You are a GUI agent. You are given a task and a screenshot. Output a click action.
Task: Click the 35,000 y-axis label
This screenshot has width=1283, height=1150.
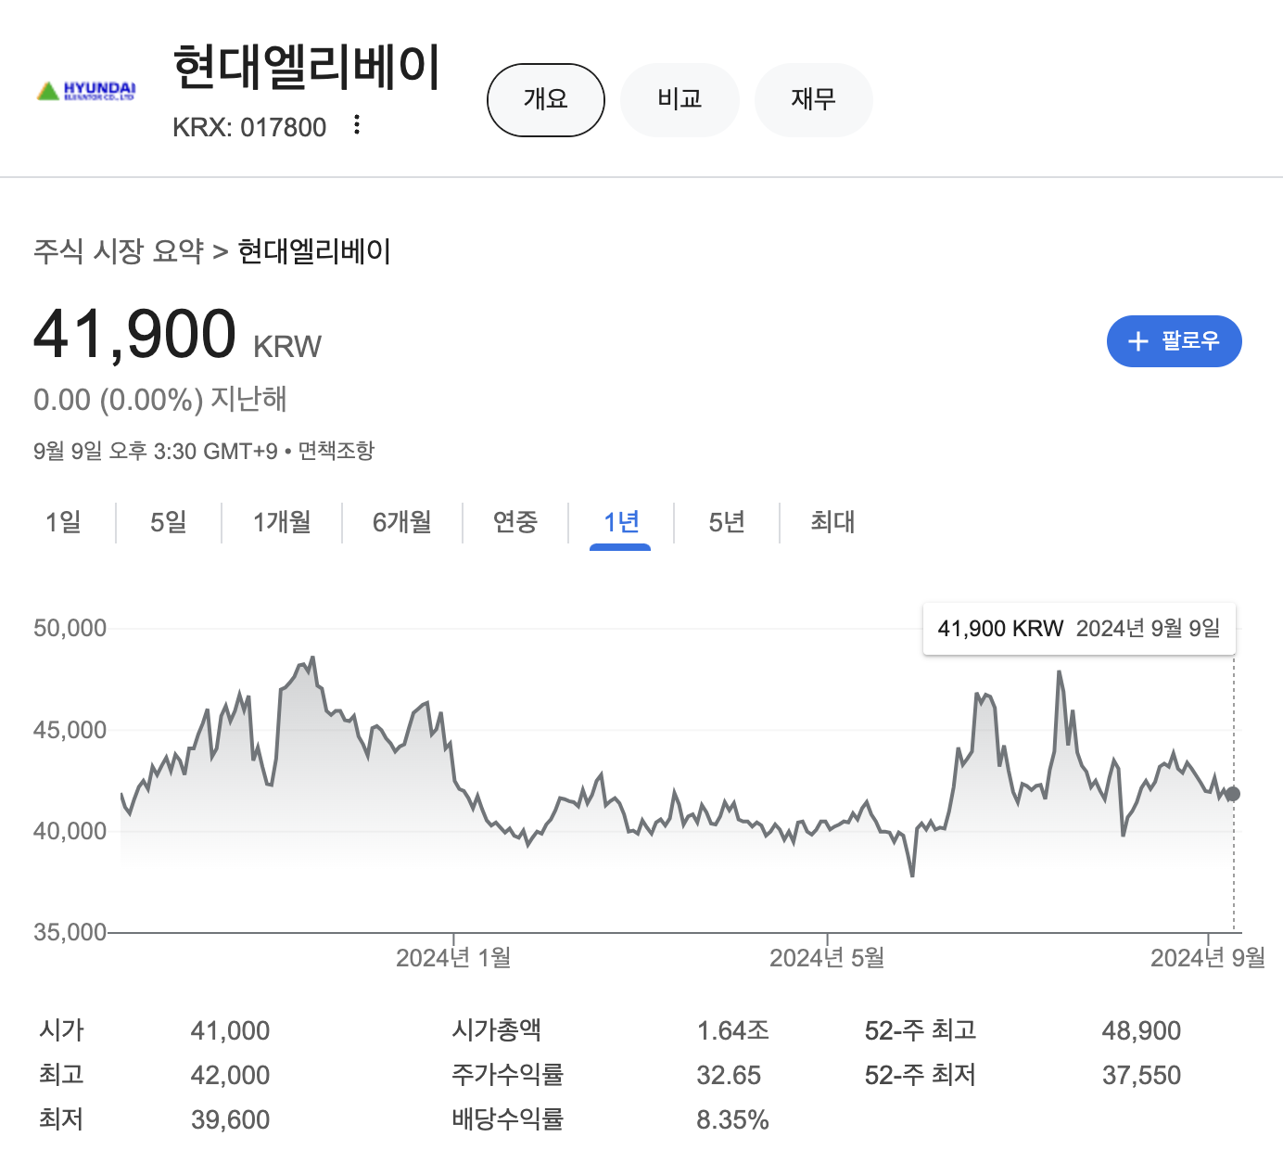pyautogui.click(x=70, y=933)
